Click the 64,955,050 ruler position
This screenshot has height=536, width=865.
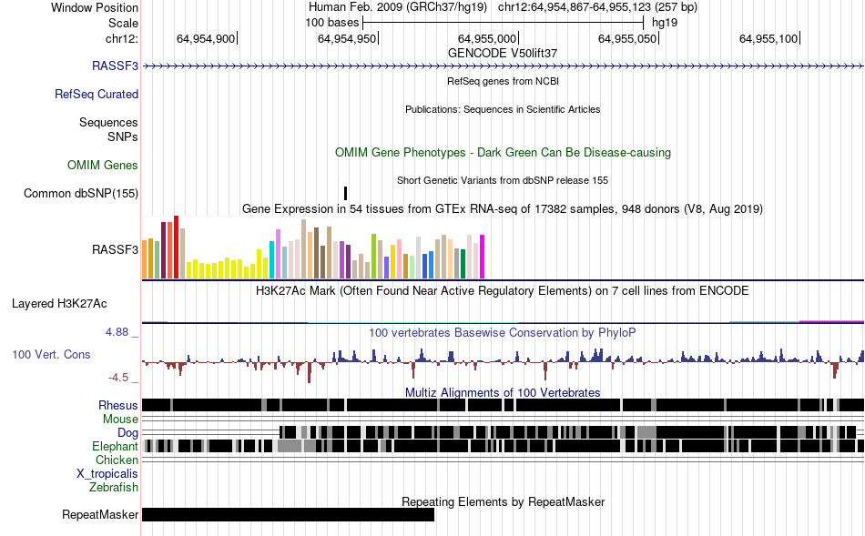627,38
